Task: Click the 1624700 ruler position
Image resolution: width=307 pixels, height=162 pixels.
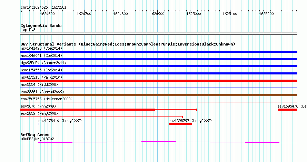Action: (x=84, y=14)
